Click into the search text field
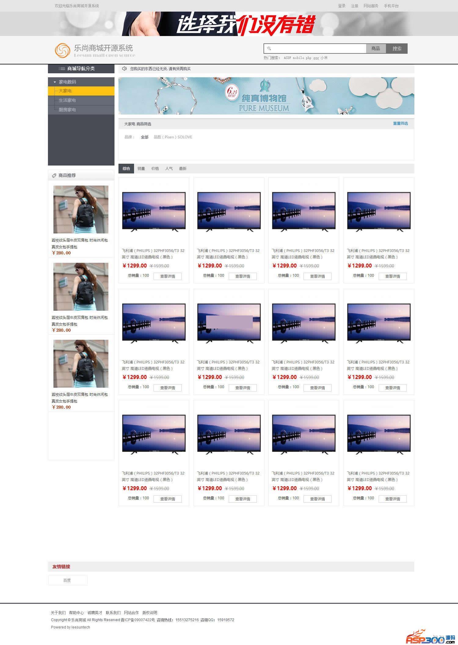The image size is (458, 645). (315, 49)
